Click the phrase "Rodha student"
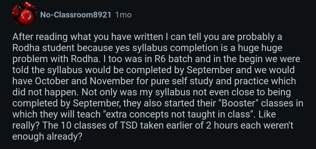This screenshot has width=316, height=149. tap(44, 48)
